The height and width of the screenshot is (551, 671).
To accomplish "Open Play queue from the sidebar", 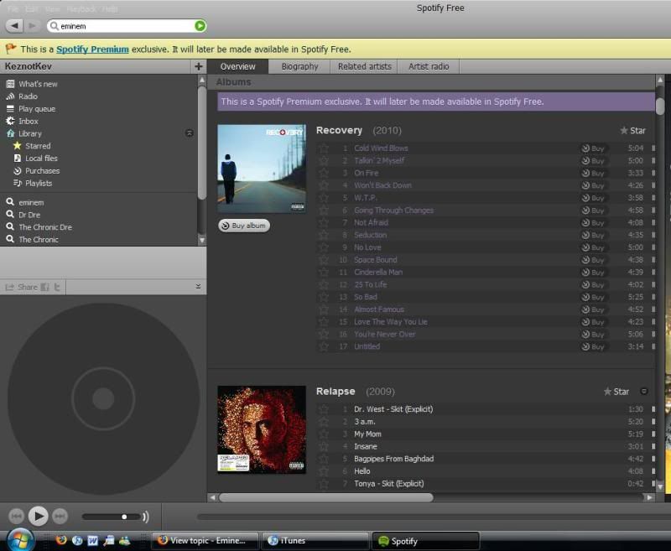I will coord(36,109).
